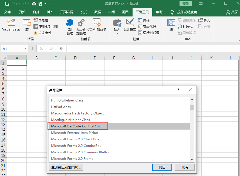240x176 pixels.
Task: Toggle 设计模式 design mode
Action: click(130, 25)
